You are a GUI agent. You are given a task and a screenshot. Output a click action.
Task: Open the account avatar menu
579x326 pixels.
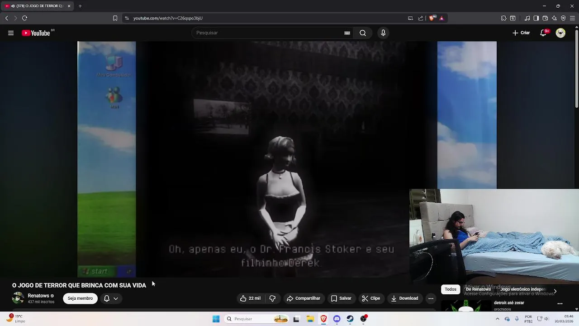(x=560, y=33)
